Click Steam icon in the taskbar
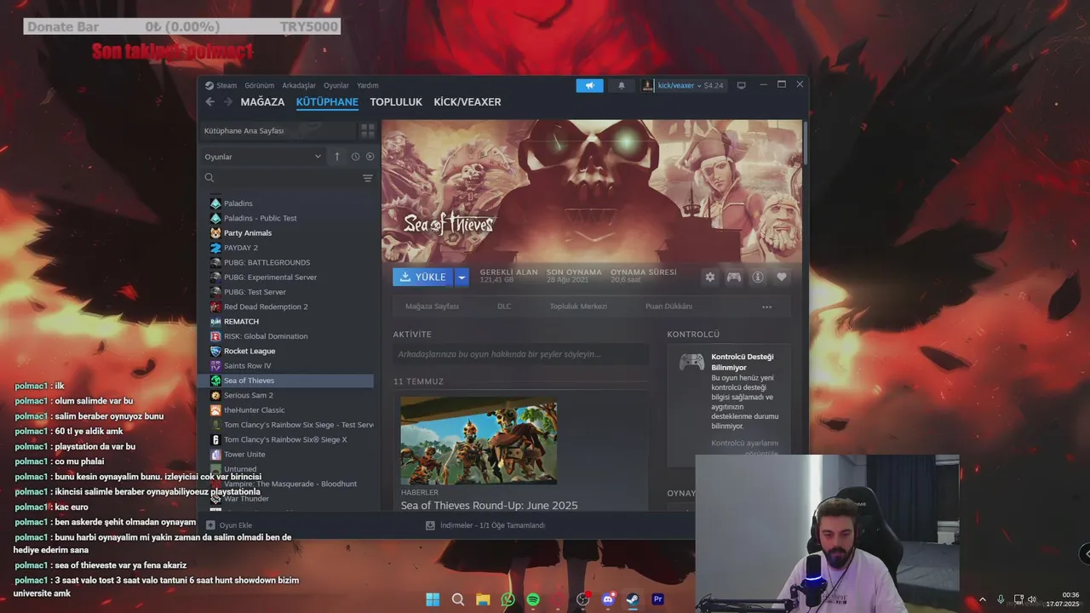The height and width of the screenshot is (613, 1090). tap(633, 599)
